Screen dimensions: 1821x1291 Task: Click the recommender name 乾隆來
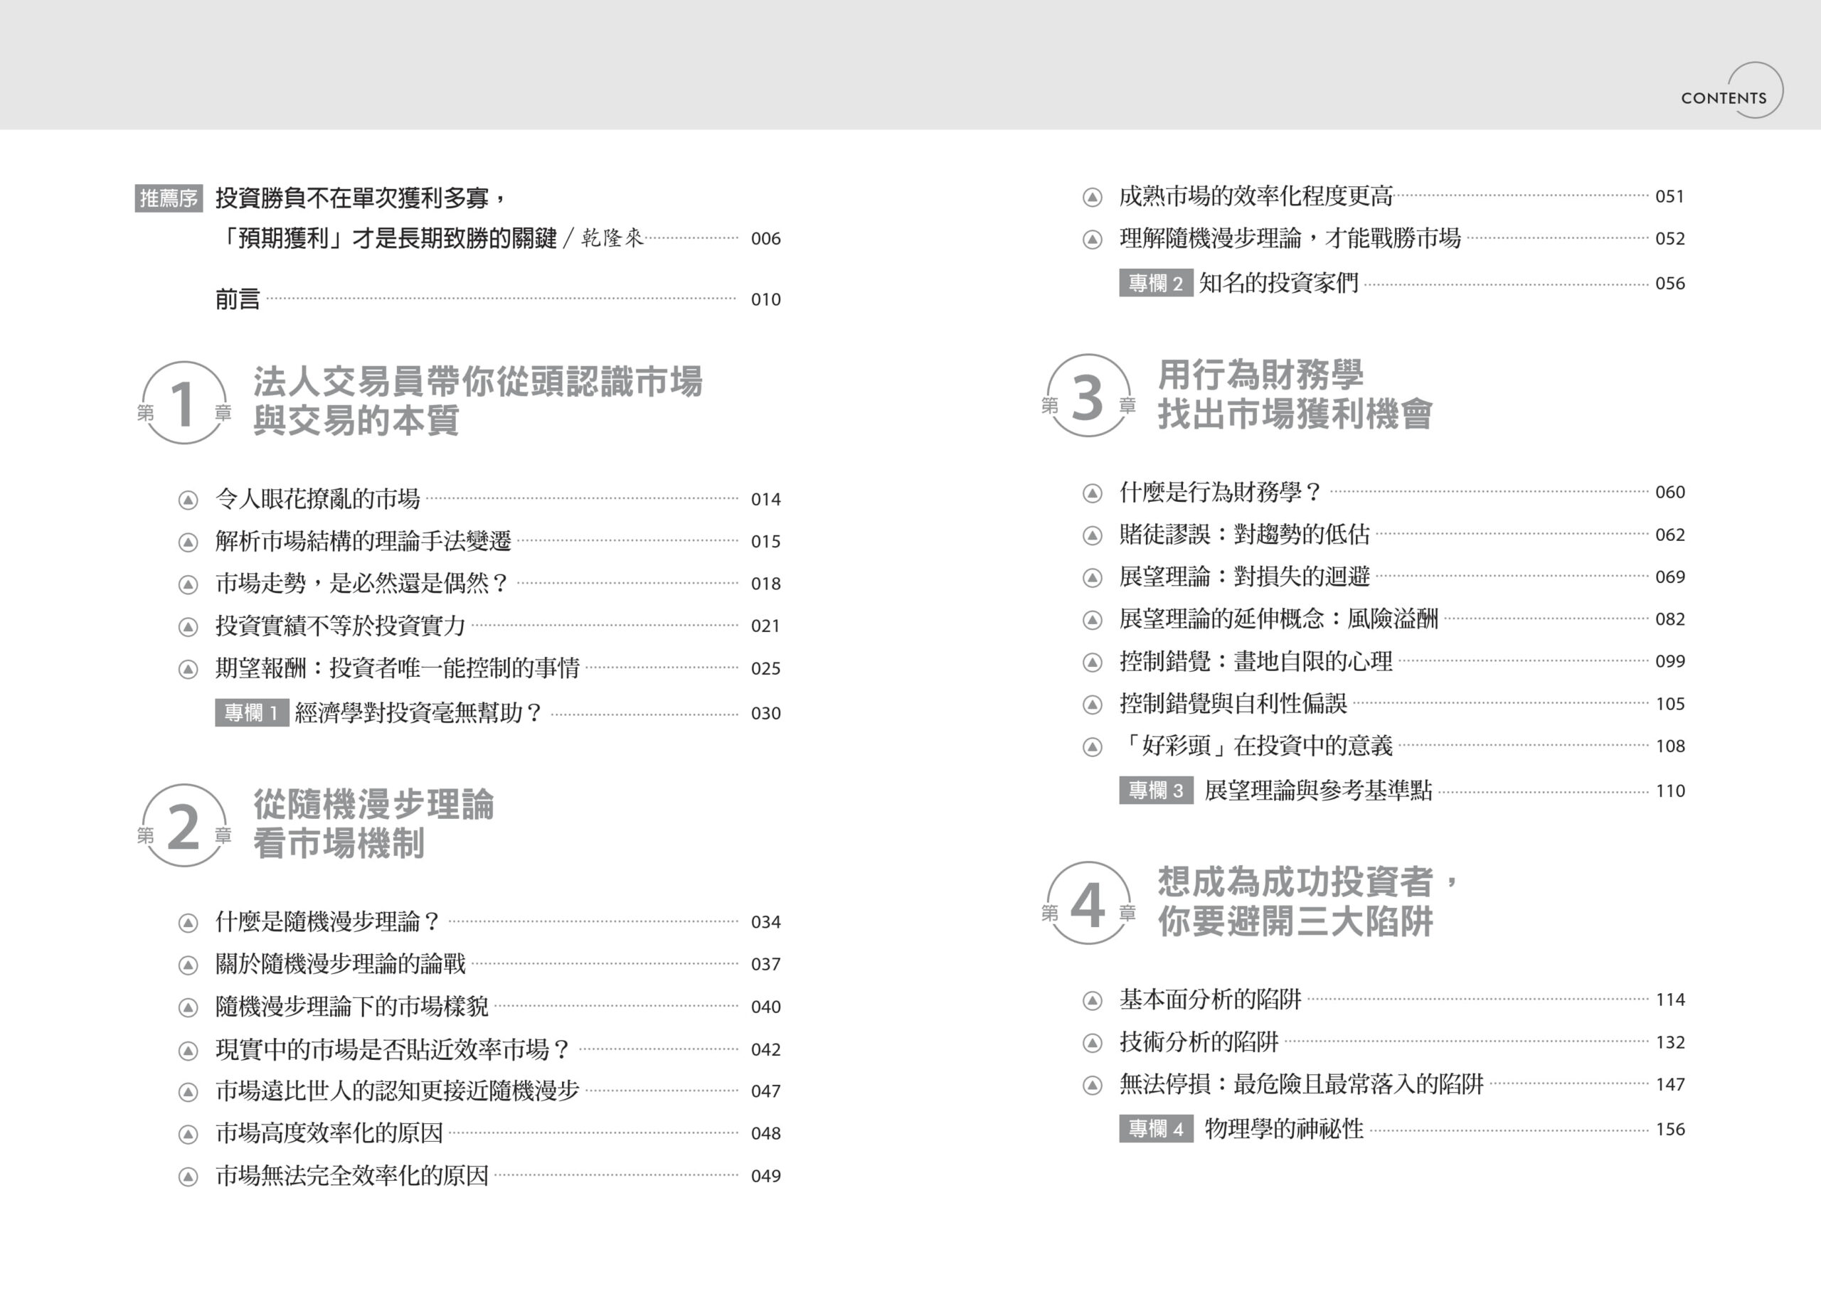pos(612,238)
